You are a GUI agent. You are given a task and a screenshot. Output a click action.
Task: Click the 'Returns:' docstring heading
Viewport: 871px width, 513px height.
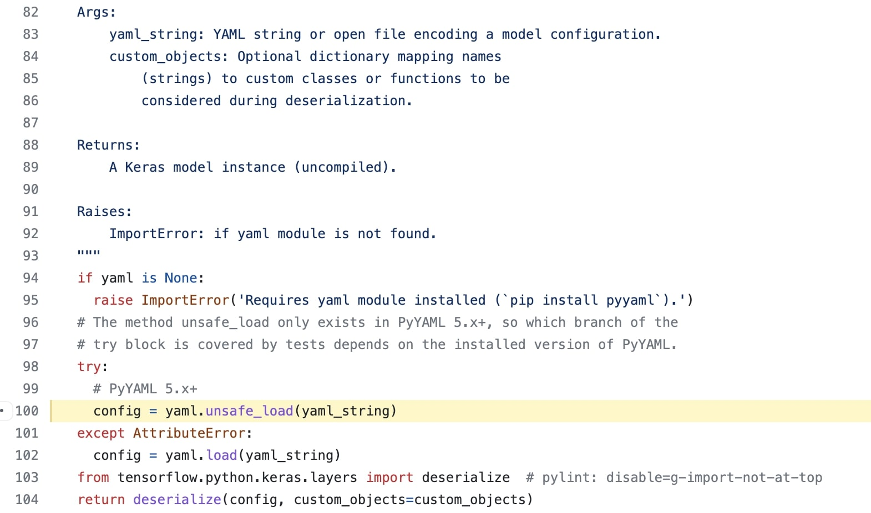pos(109,145)
